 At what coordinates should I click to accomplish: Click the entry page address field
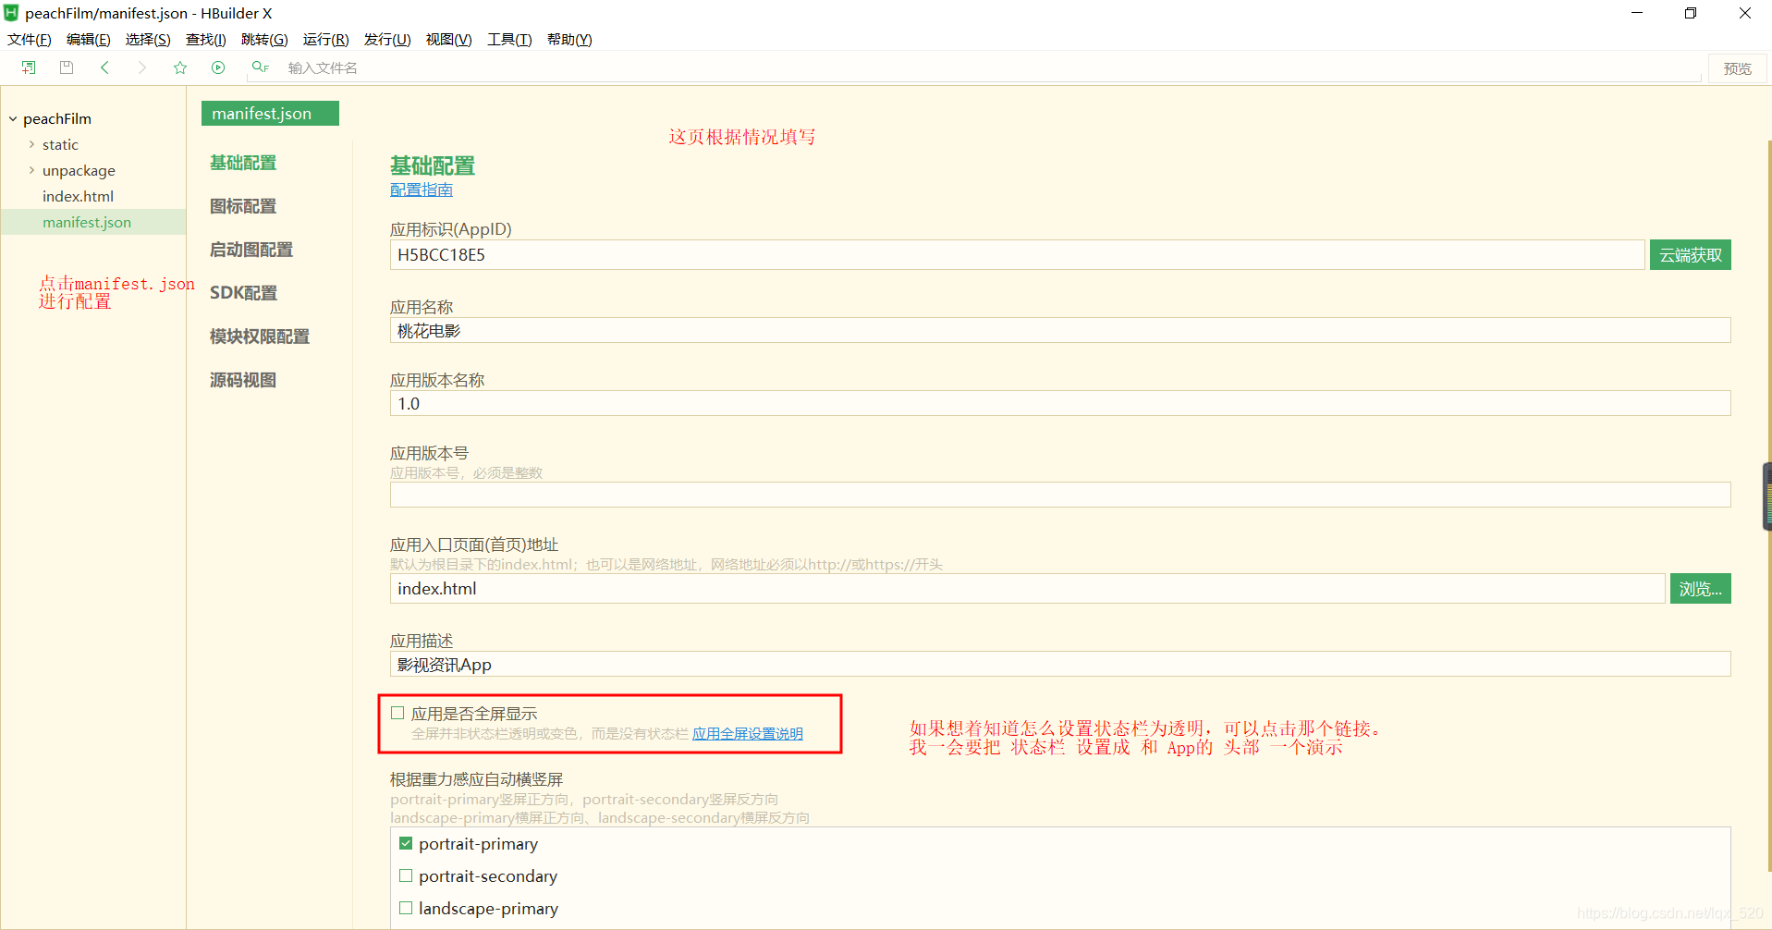point(1027,589)
